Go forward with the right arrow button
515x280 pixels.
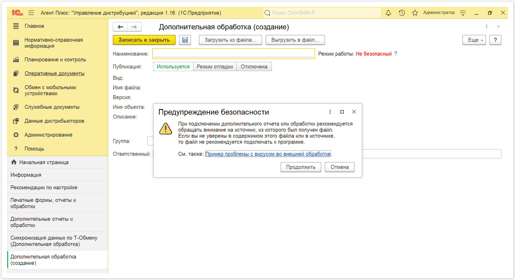point(134,27)
